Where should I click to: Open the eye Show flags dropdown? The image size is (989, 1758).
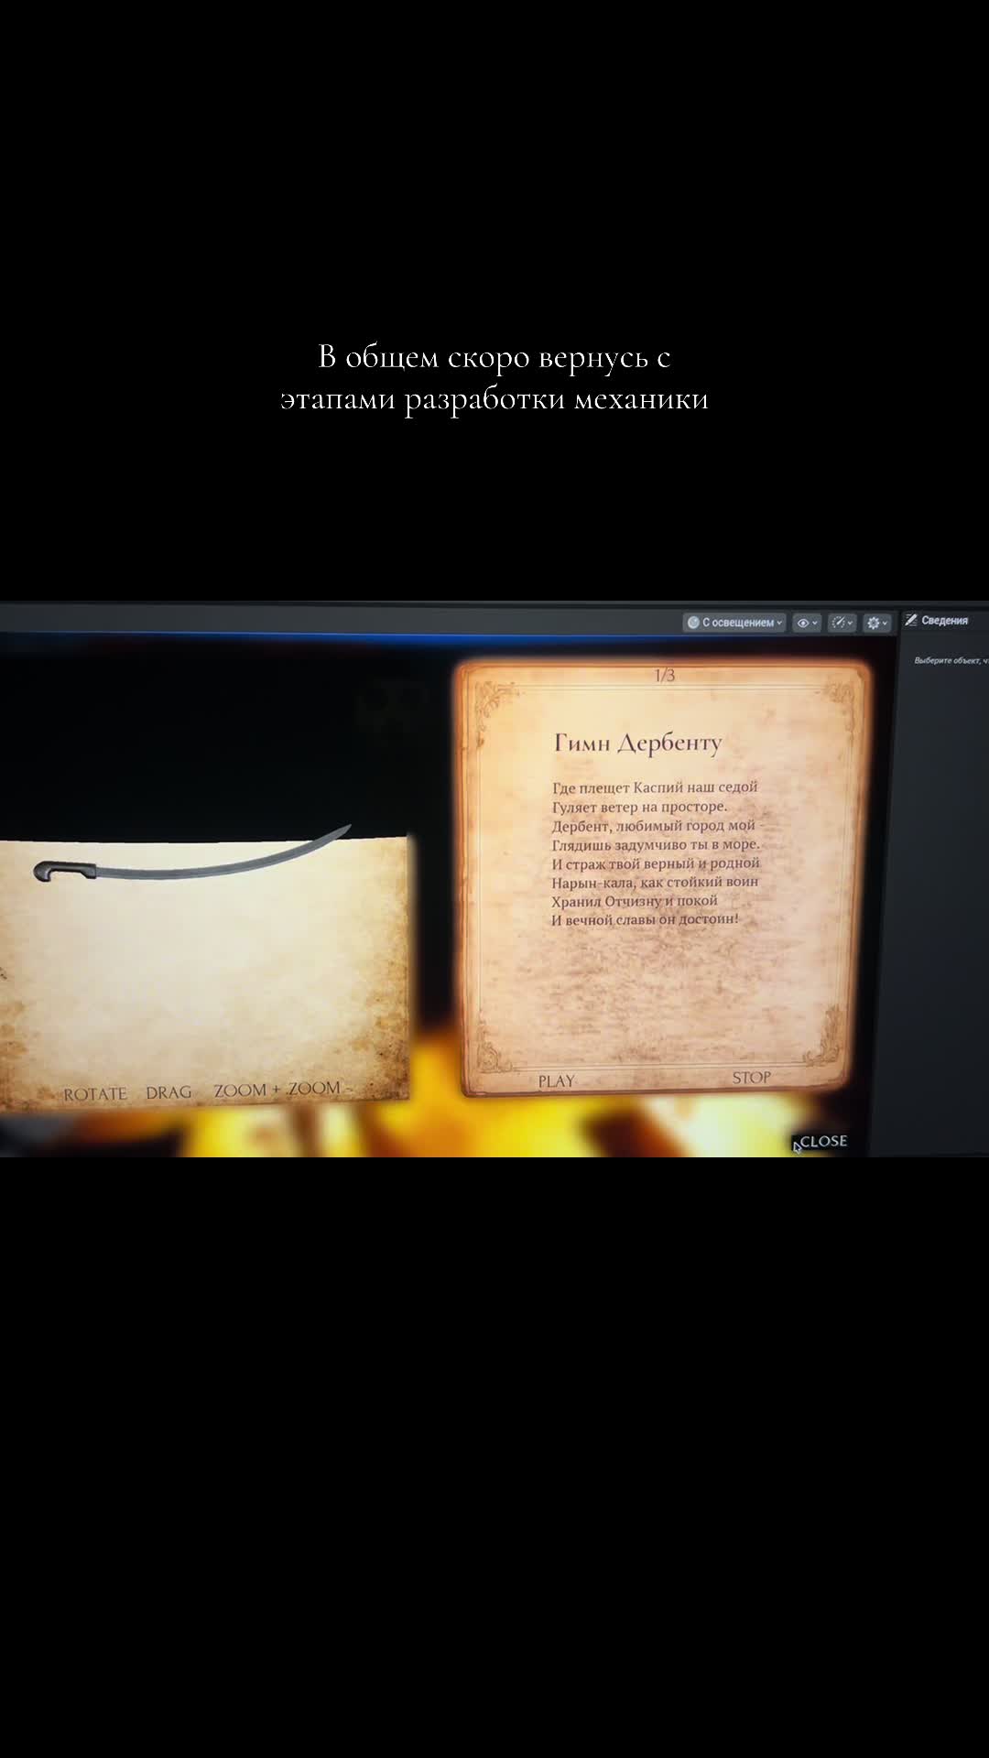pos(806,623)
